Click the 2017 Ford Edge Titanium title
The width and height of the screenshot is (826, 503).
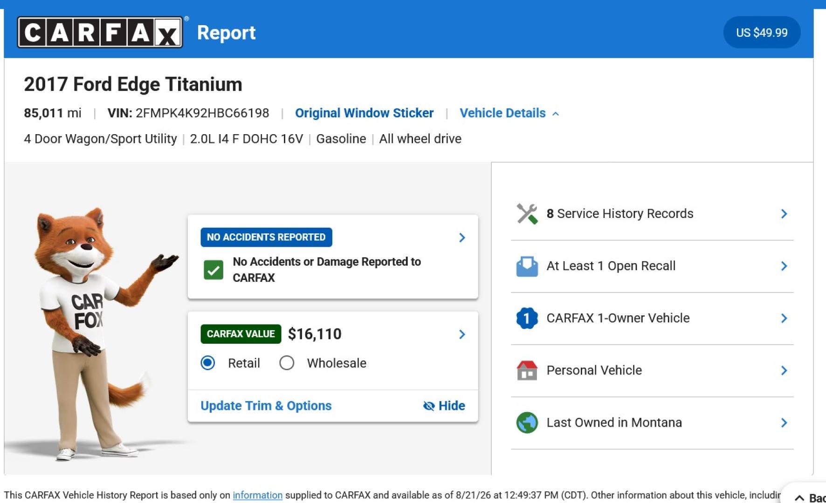tap(133, 84)
